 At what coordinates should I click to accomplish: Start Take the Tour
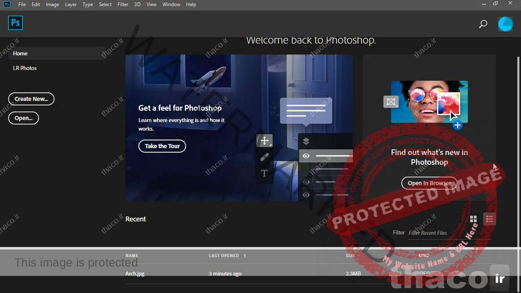(x=162, y=146)
